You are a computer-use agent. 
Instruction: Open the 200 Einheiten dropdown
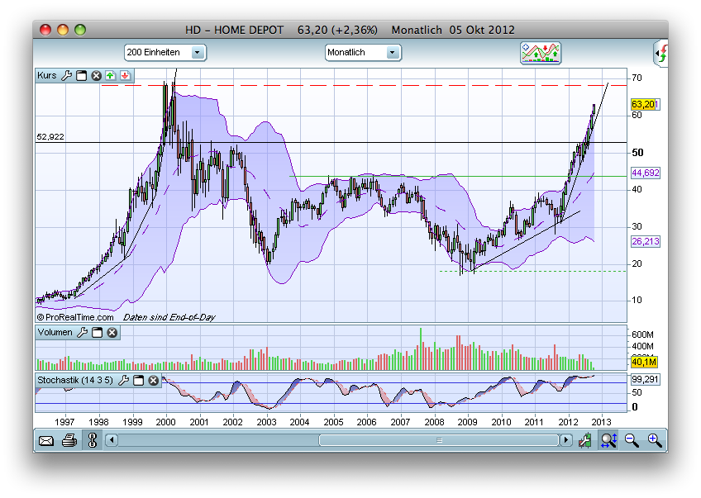click(x=165, y=52)
